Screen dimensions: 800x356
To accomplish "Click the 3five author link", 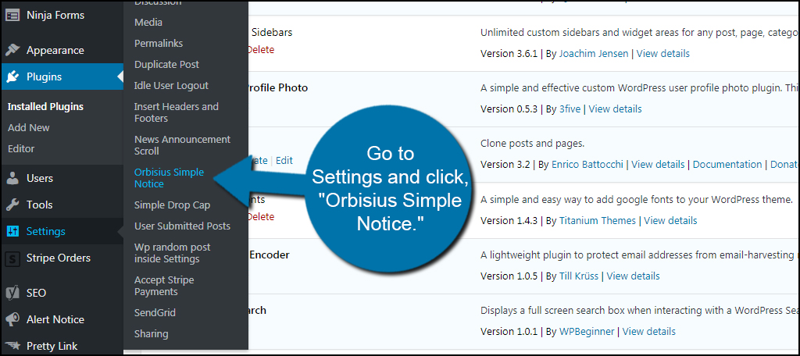I will click(570, 109).
